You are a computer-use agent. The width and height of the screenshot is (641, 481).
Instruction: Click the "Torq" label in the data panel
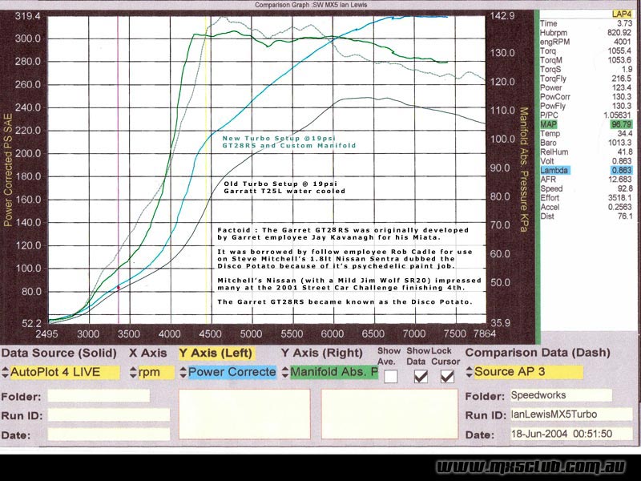[548, 51]
